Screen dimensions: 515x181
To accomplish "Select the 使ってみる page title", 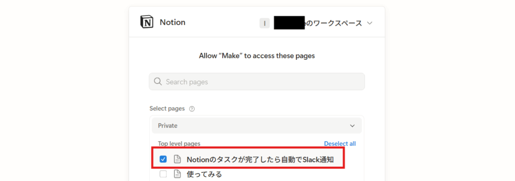I will point(204,174).
